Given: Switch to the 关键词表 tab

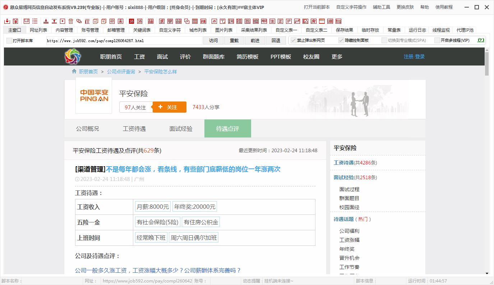Looking at the screenshot, I should click(x=142, y=30).
